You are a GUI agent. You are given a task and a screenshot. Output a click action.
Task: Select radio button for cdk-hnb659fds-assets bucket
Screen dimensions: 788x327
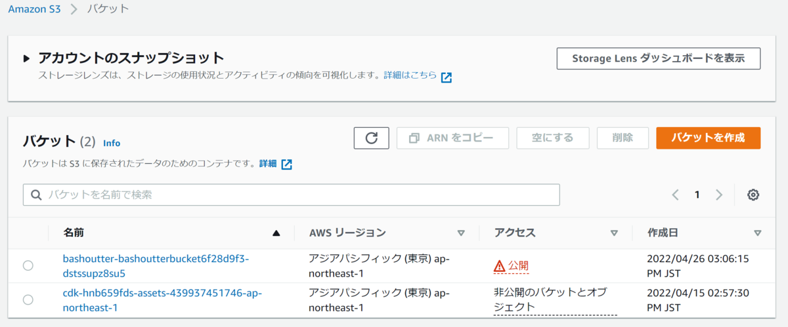coord(28,299)
